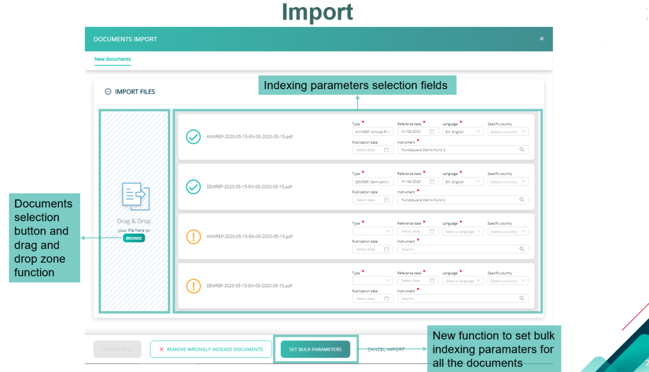649x372 pixels.
Task: Click SET BULK PARAMETERS button
Action: (315, 349)
